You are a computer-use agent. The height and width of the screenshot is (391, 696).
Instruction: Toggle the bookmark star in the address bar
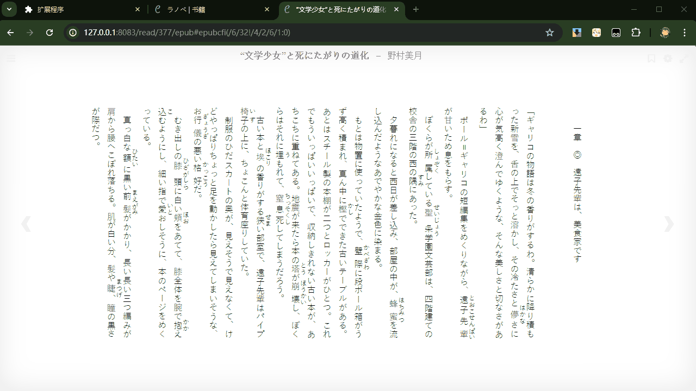[x=550, y=33]
